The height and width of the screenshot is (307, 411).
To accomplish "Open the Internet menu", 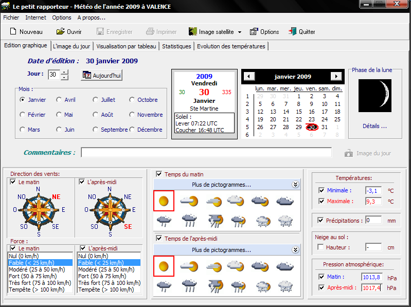I will click(35, 17).
